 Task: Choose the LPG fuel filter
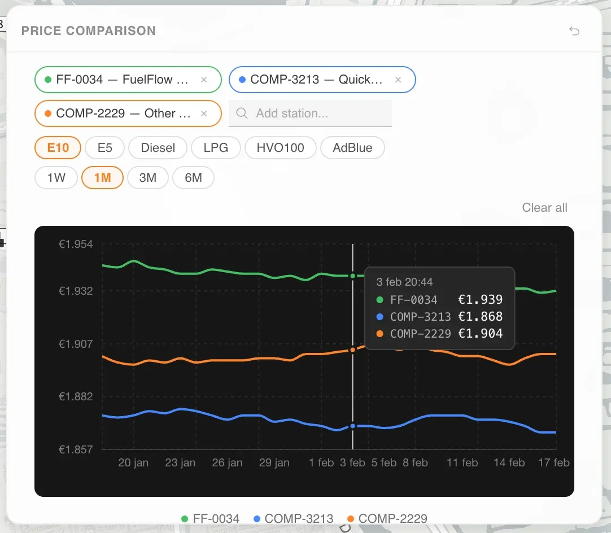pos(216,148)
